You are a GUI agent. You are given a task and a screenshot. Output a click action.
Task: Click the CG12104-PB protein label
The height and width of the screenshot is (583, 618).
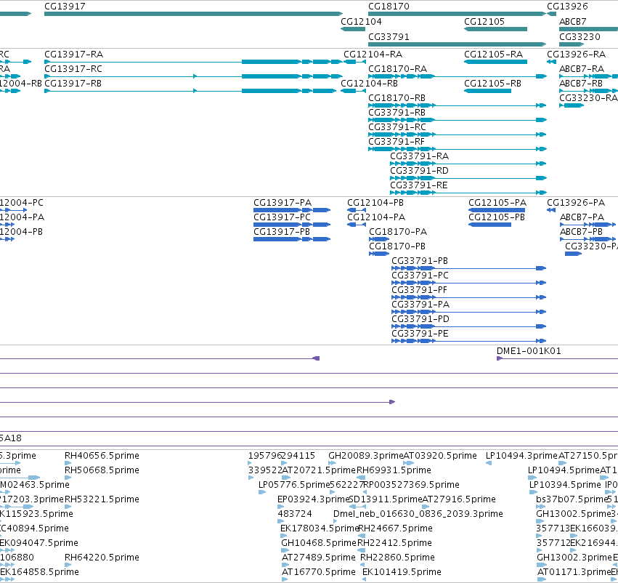click(x=375, y=203)
